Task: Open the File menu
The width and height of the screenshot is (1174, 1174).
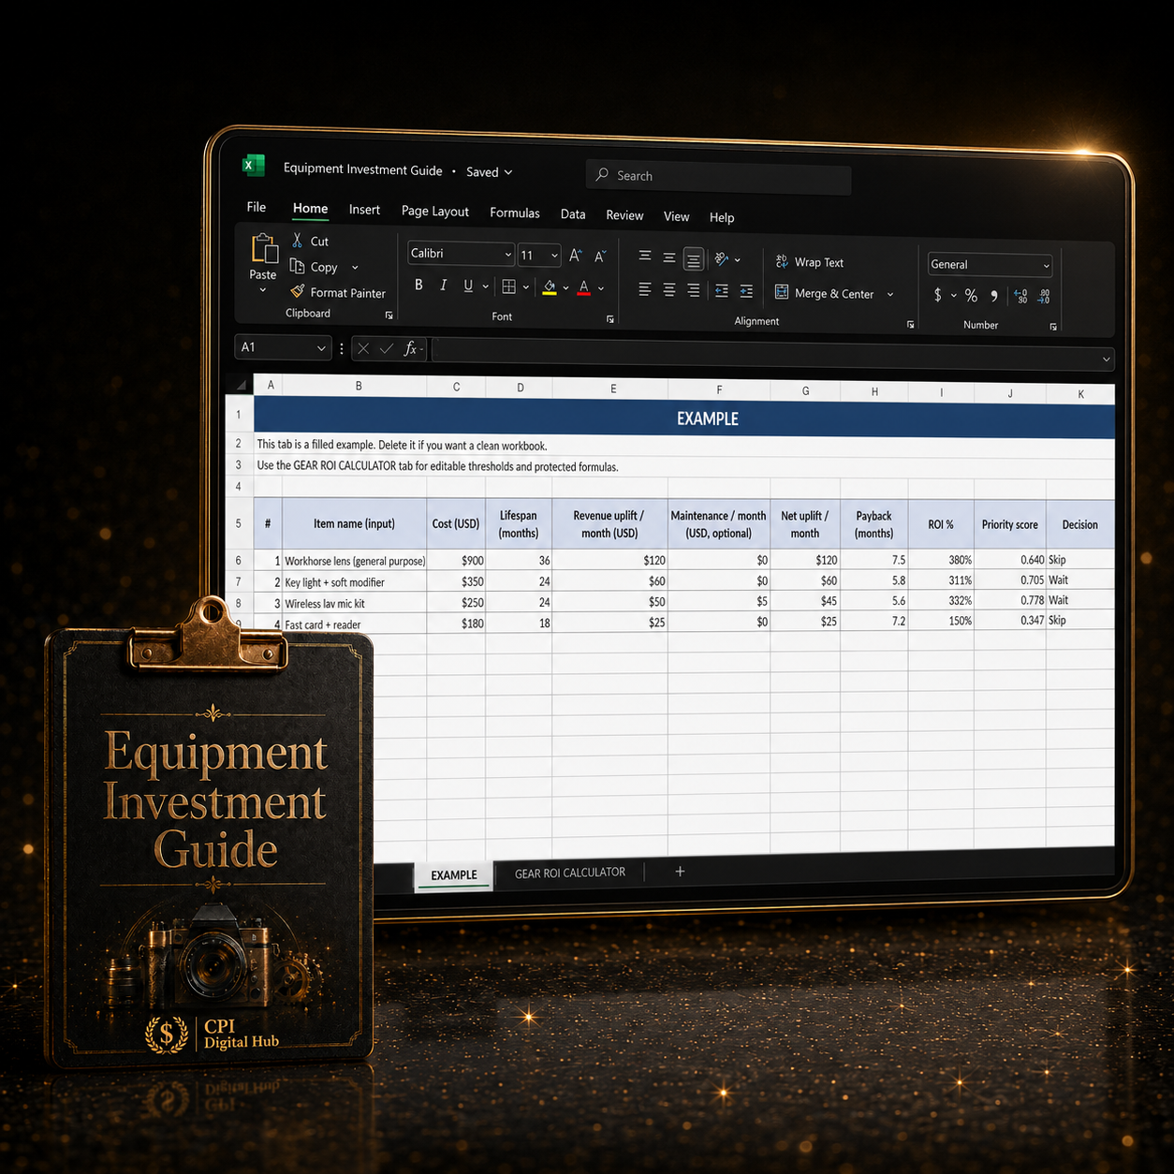Action: (257, 207)
